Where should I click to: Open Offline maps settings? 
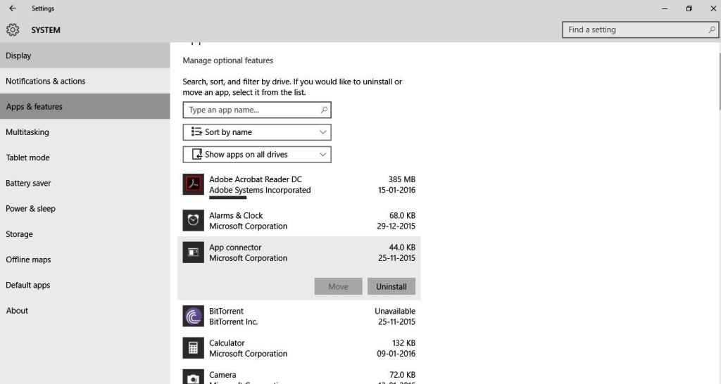click(85, 260)
